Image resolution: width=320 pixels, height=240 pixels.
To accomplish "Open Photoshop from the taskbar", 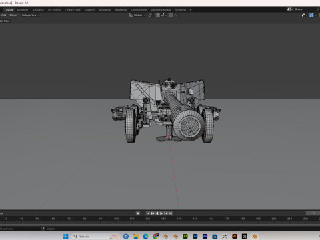I will [195, 236].
